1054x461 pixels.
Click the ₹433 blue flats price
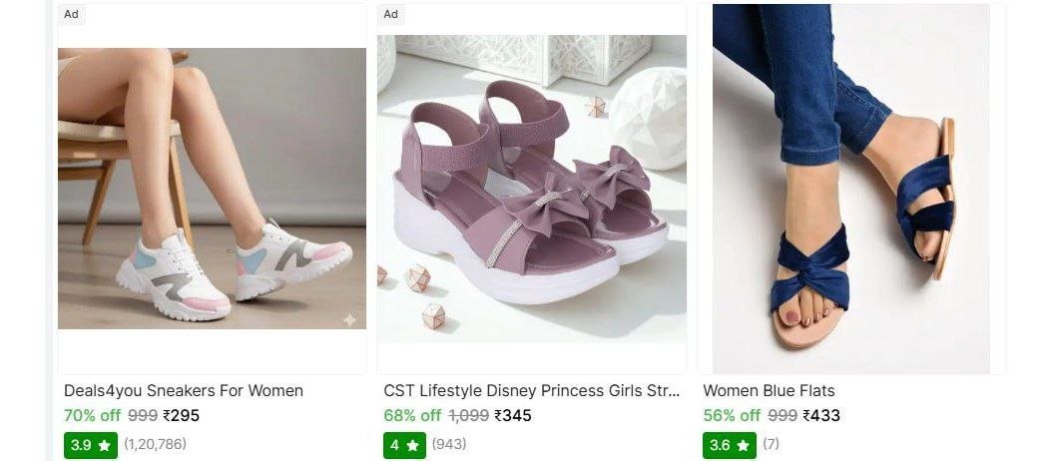click(821, 415)
